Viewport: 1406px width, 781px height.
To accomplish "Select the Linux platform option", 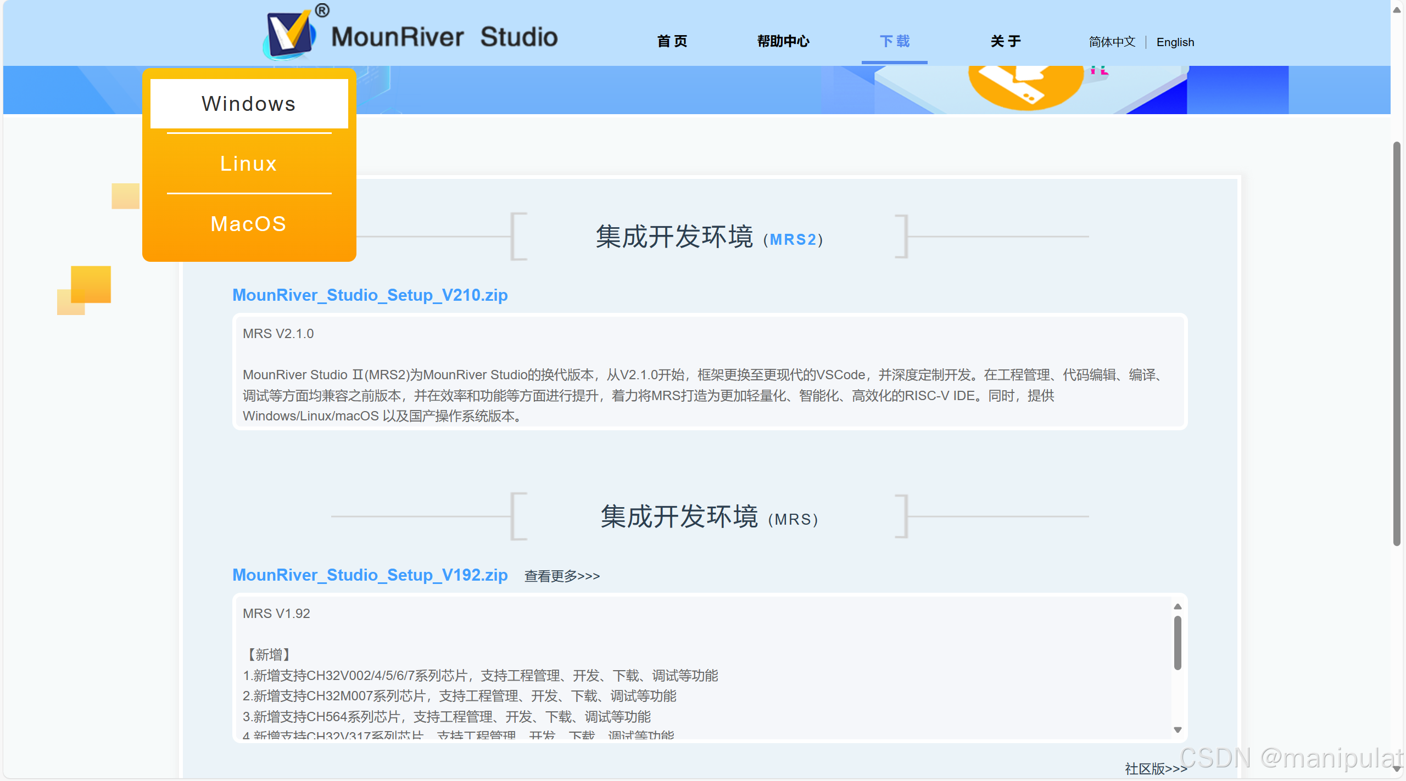I will 249,164.
